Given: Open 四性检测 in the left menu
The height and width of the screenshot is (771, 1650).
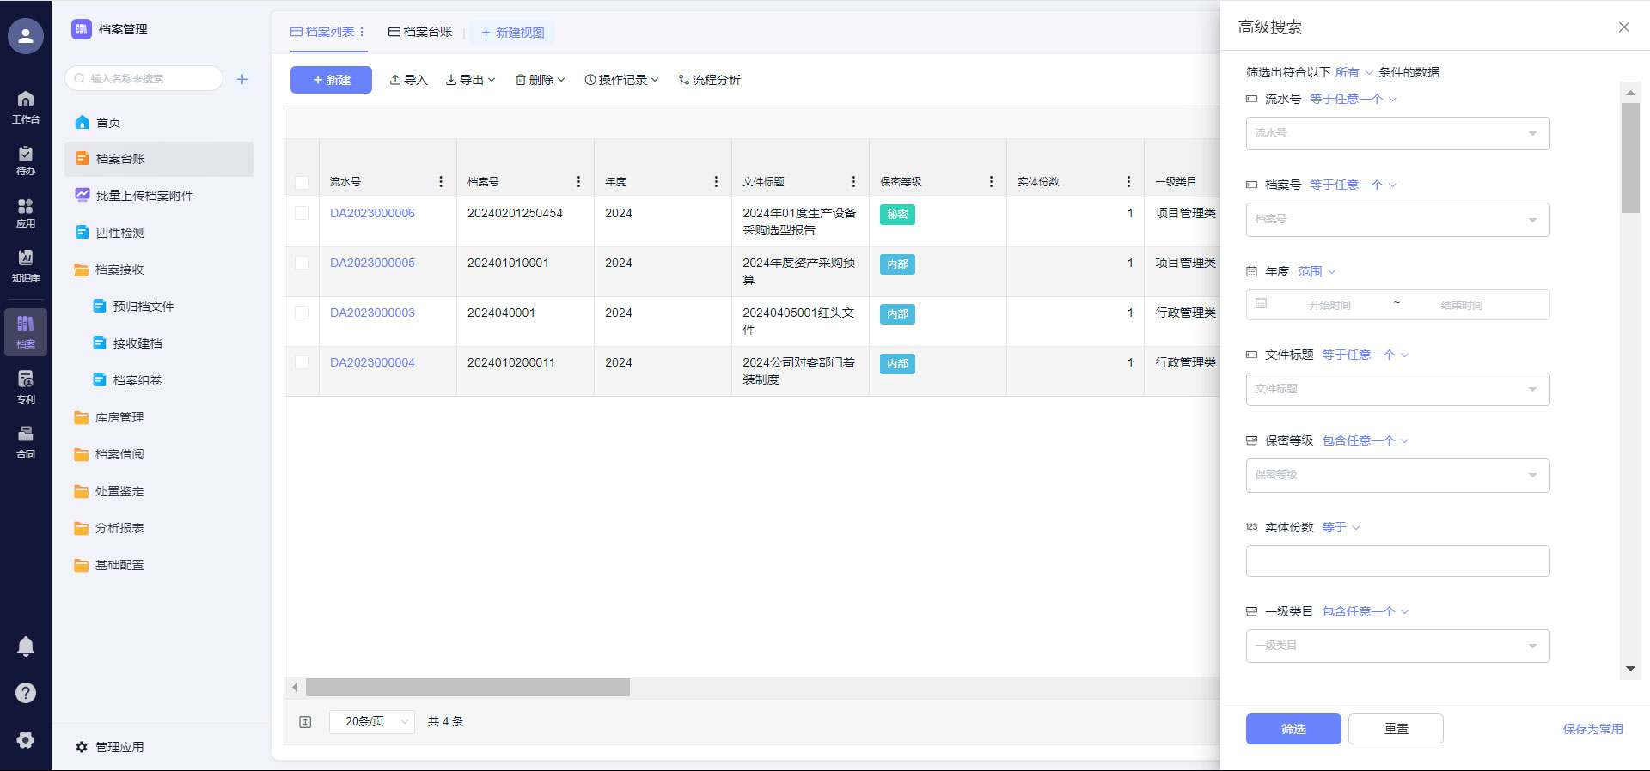Looking at the screenshot, I should [120, 233].
